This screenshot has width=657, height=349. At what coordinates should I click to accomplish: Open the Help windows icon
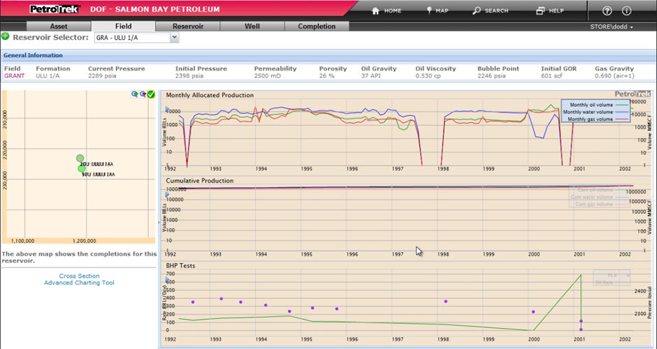coord(540,10)
